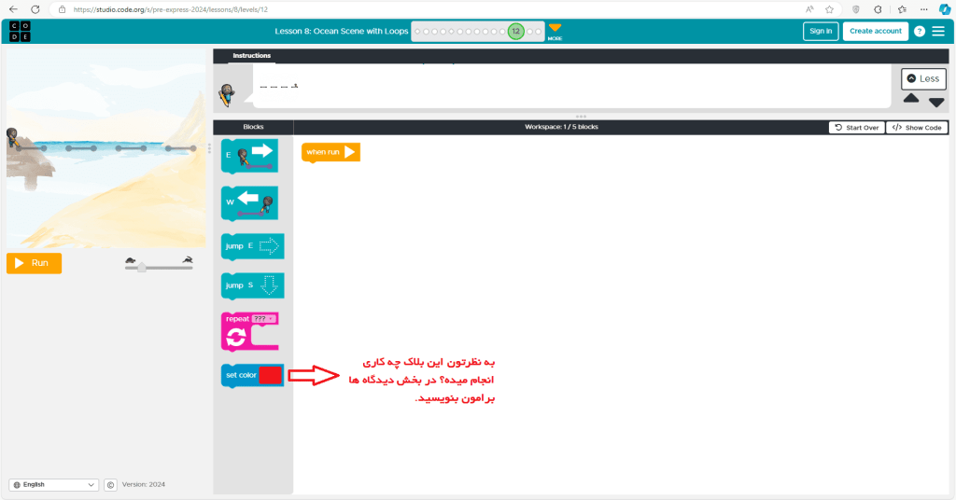Select the jump S block
The width and height of the screenshot is (956, 500).
coord(252,285)
